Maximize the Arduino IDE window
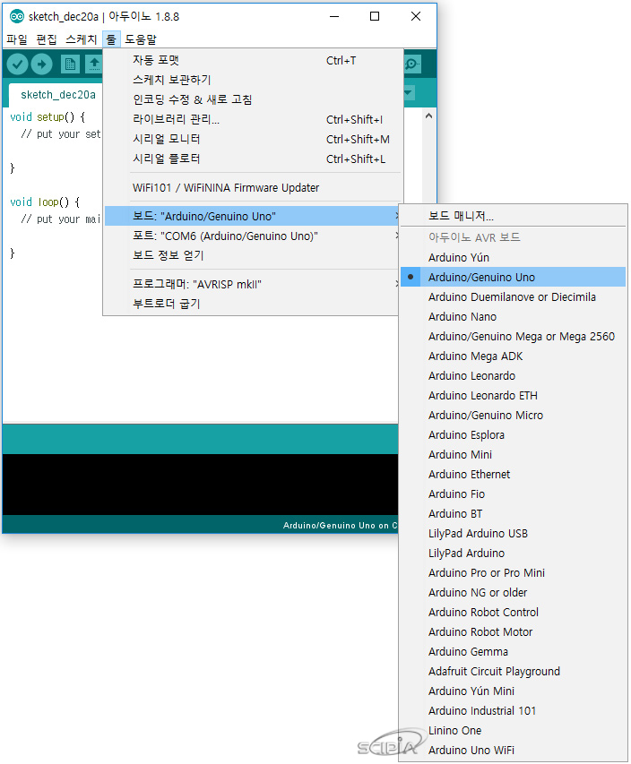 375,16
